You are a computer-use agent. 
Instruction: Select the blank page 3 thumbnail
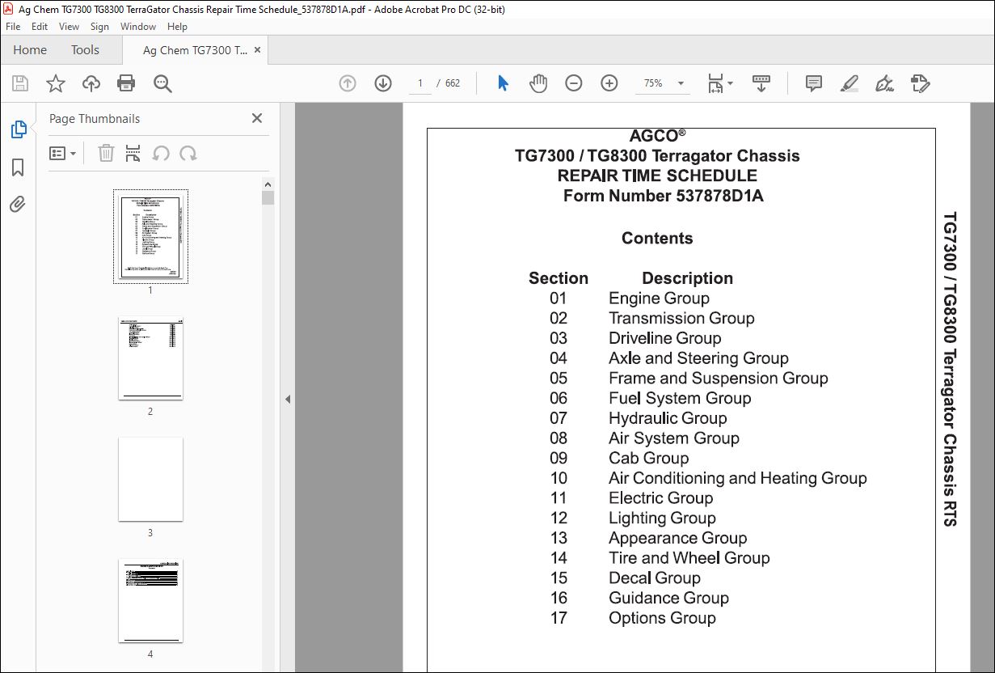150,479
